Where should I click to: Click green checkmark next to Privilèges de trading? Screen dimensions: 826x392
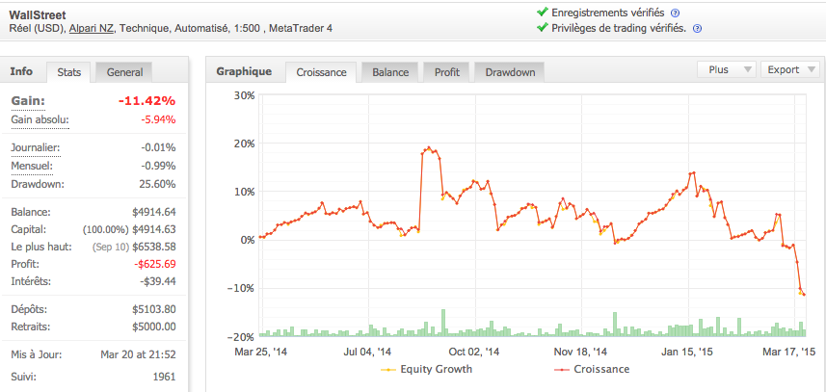(x=542, y=29)
